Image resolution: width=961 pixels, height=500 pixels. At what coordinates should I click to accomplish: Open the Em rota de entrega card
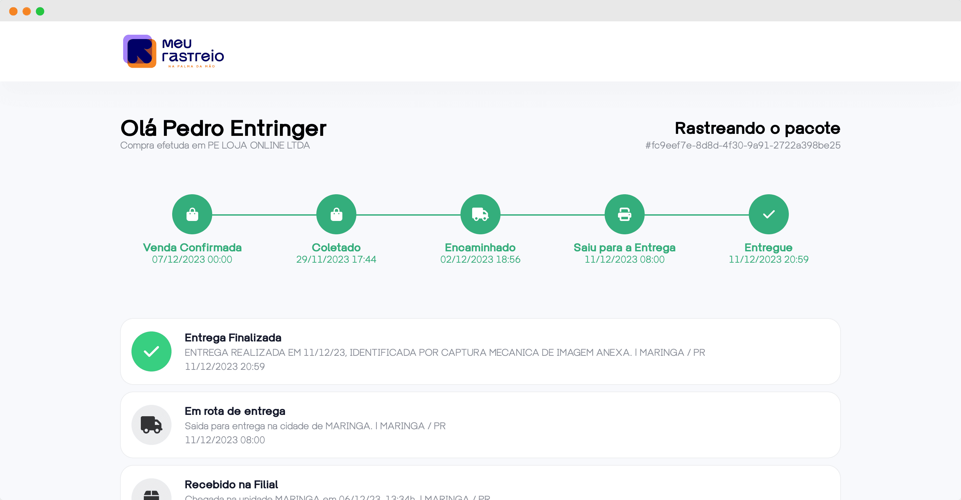(x=480, y=425)
